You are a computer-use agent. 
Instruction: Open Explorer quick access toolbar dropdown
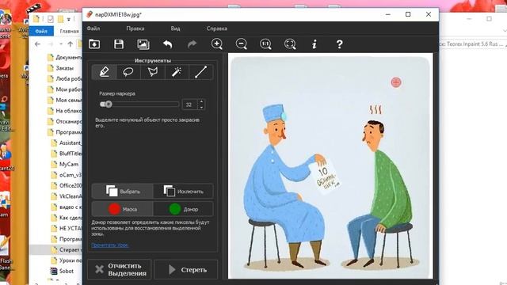[x=69, y=19]
